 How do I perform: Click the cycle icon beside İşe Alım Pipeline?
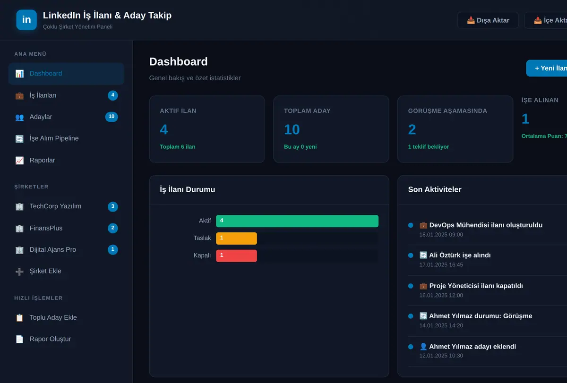(x=19, y=139)
